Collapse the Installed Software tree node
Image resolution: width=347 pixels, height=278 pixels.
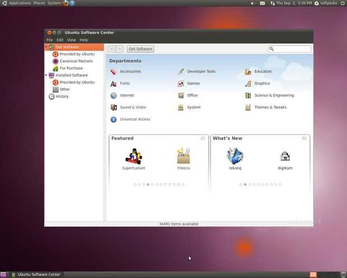46,75
